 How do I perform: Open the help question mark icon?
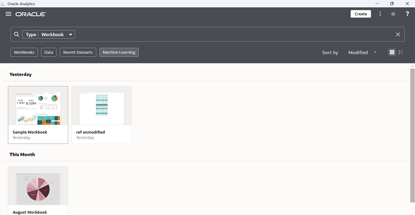pyautogui.click(x=408, y=14)
